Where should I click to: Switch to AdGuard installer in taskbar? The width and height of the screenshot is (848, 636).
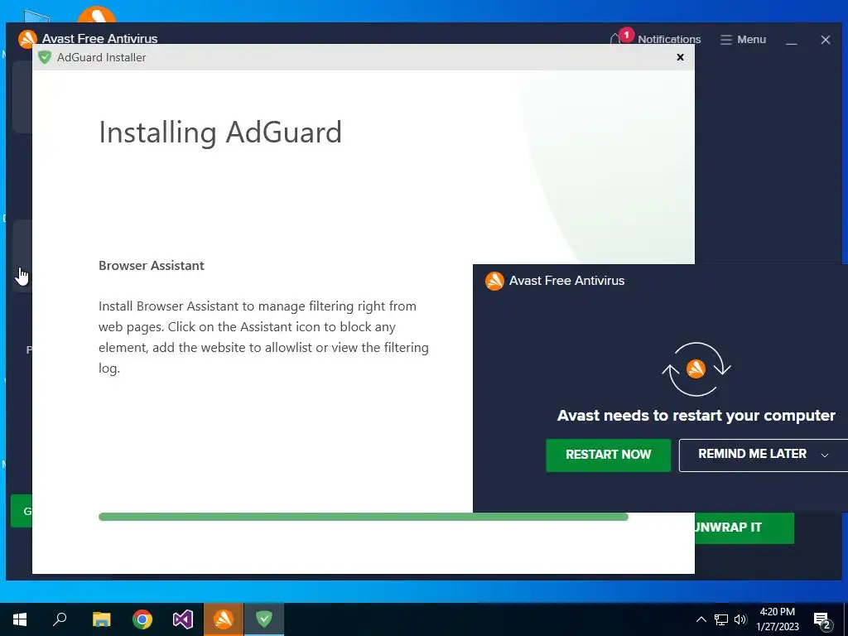coord(264,619)
